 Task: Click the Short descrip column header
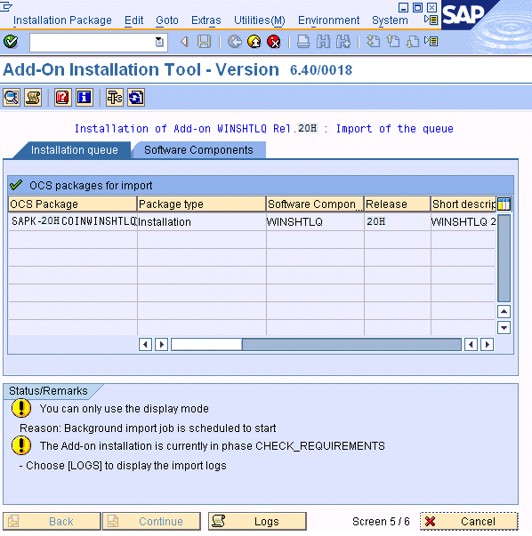[463, 204]
